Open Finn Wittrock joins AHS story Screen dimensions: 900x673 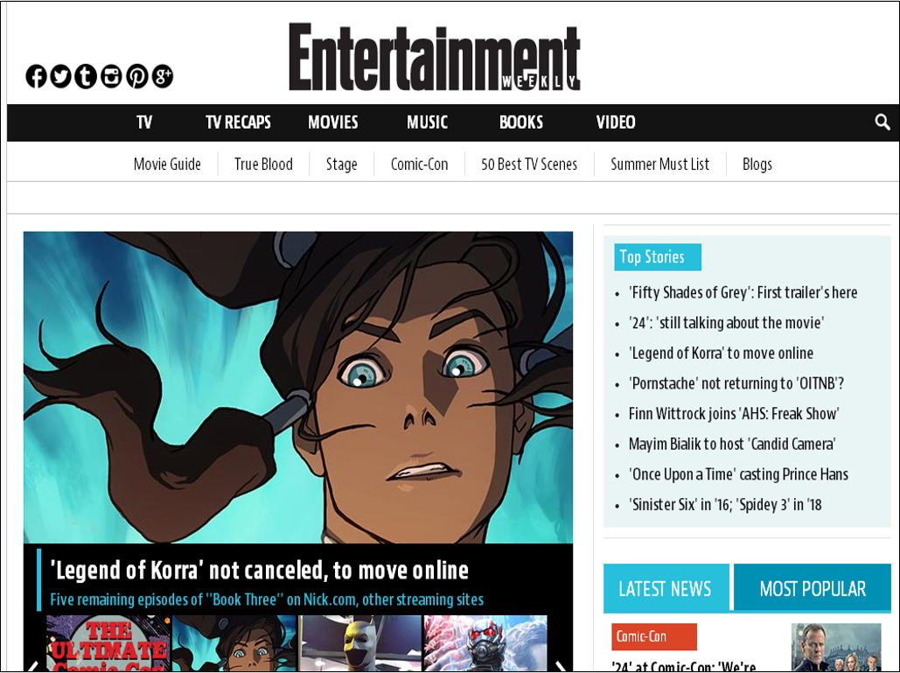734,414
